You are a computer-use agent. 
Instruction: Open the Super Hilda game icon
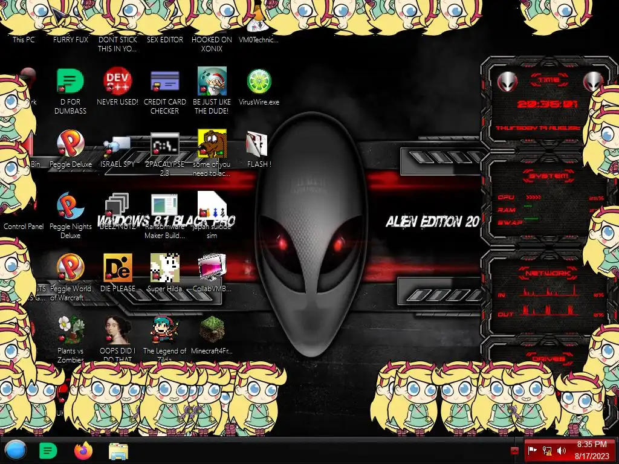(164, 268)
